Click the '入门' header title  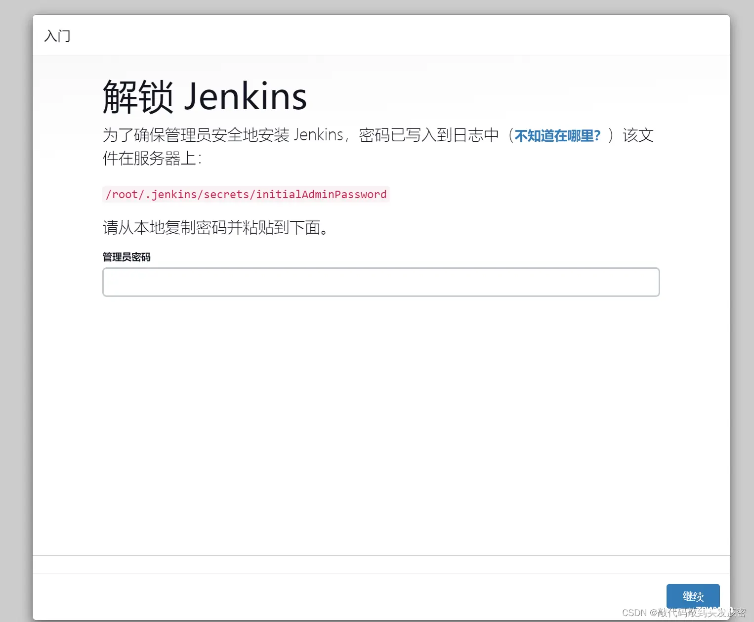tap(57, 36)
